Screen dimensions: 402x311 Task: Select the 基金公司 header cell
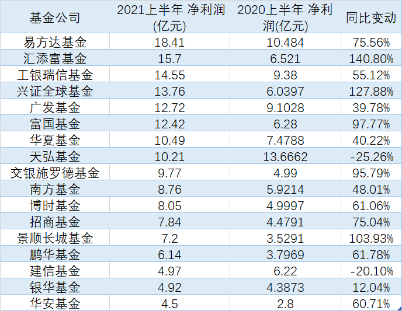click(55, 17)
